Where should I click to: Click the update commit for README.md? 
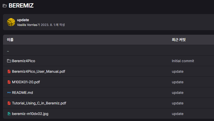[177, 93]
